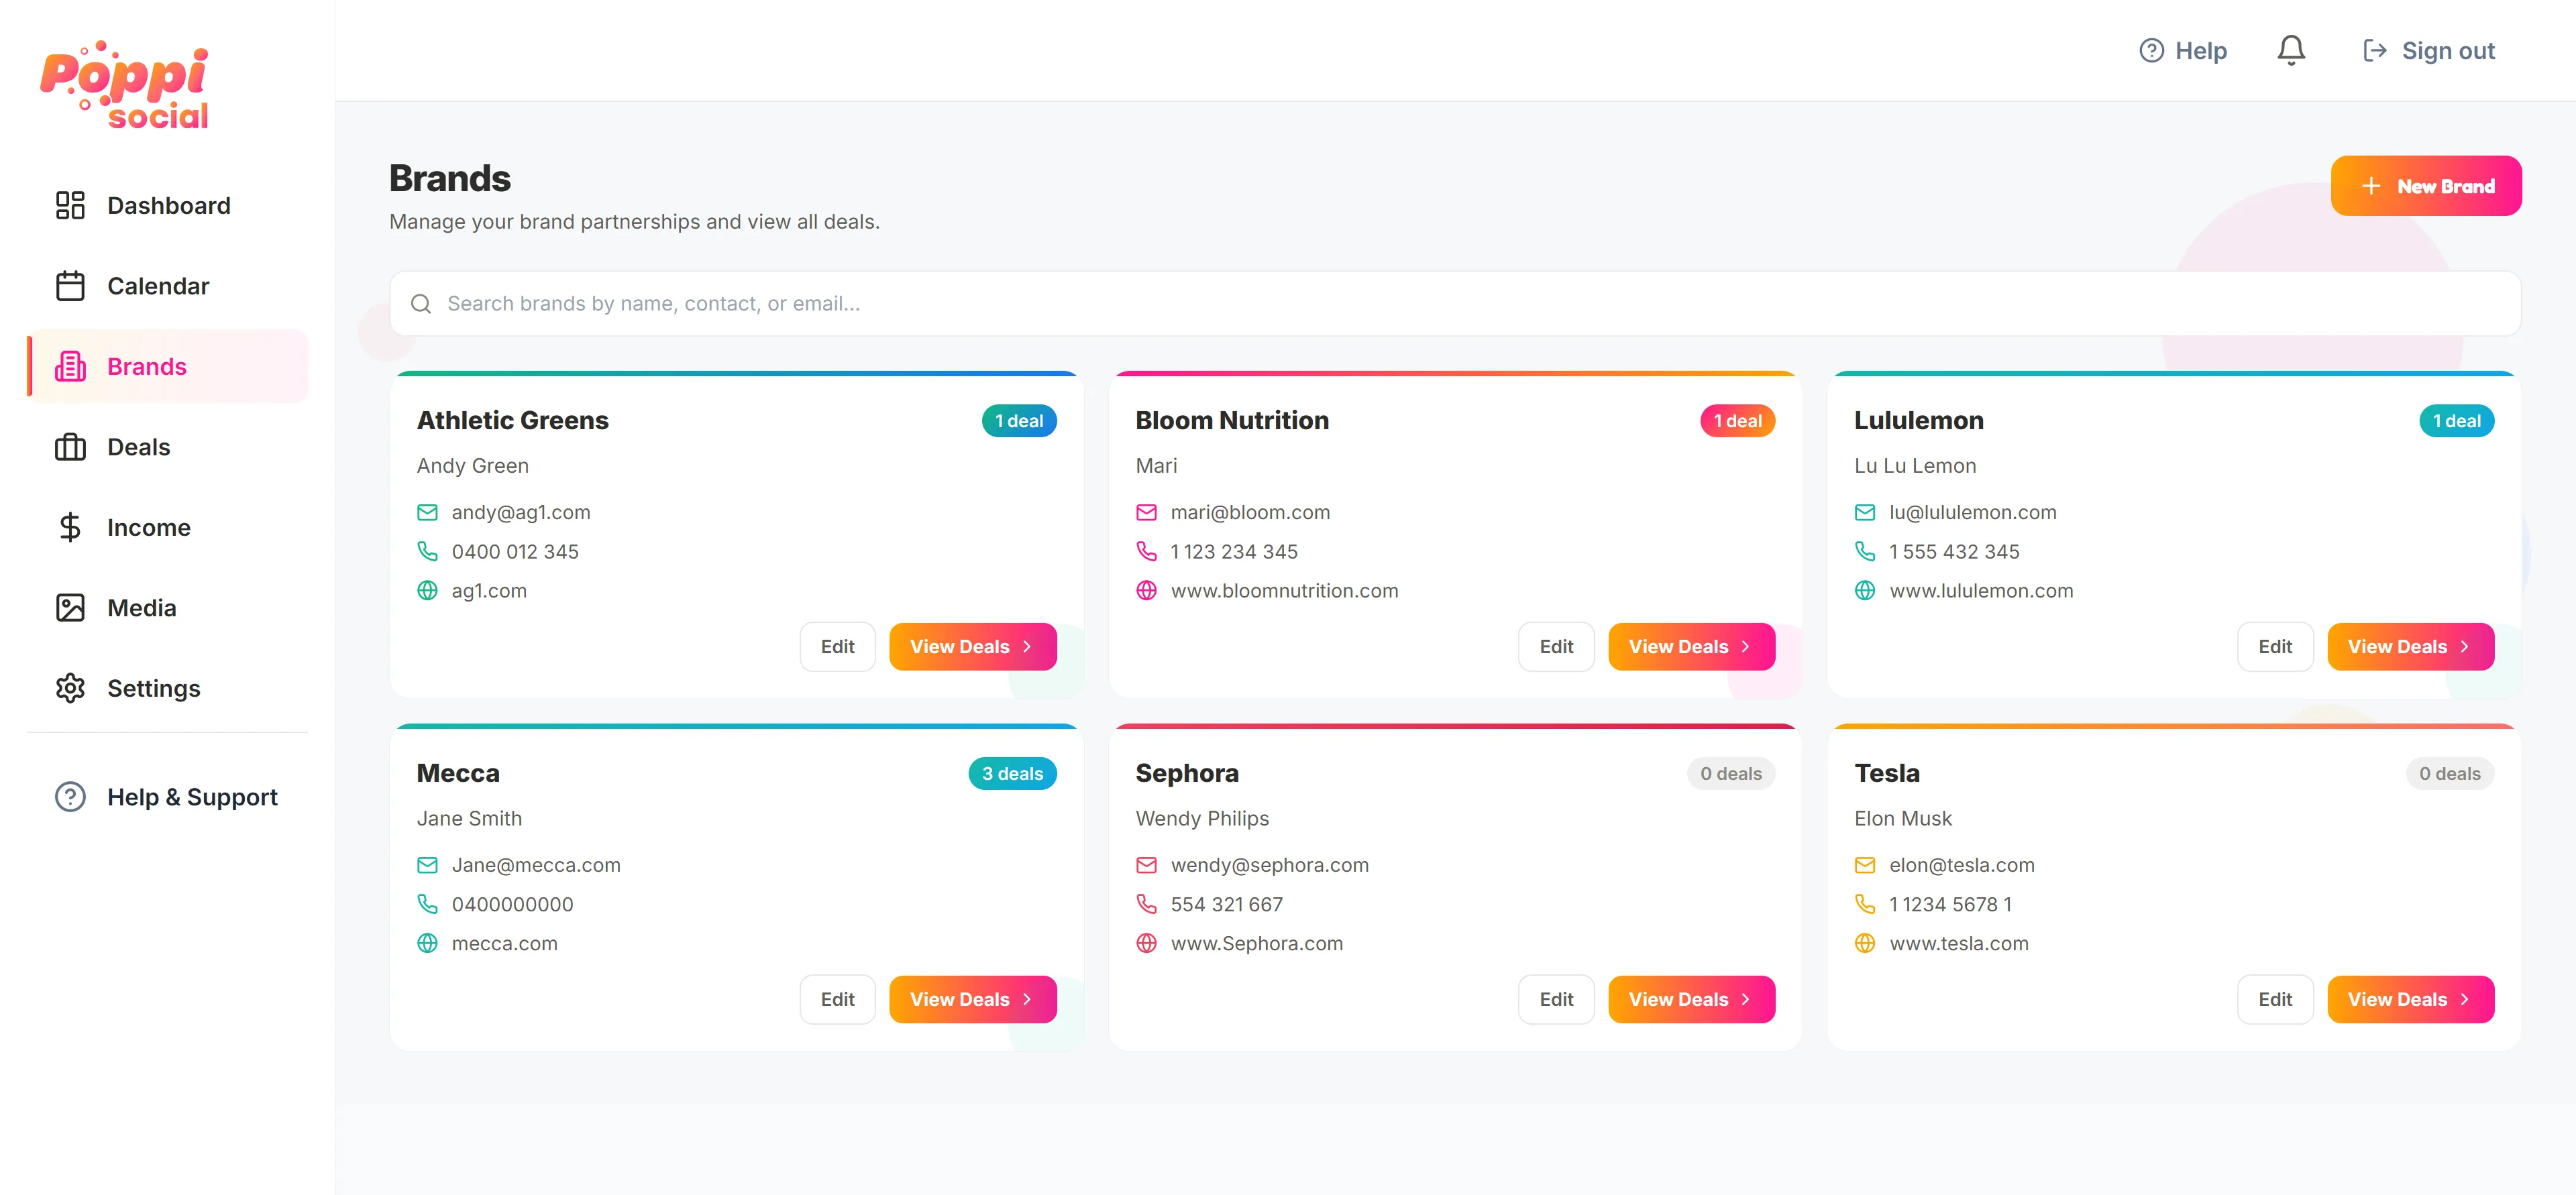View Deals for Lululemon
The image size is (2576, 1195).
[2410, 647]
